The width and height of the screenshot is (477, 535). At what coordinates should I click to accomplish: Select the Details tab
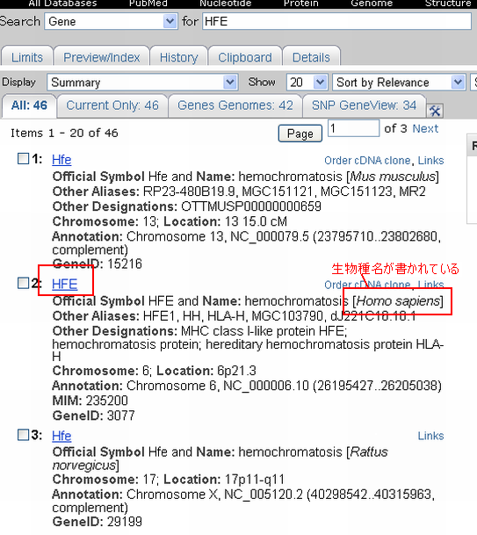pos(311,57)
